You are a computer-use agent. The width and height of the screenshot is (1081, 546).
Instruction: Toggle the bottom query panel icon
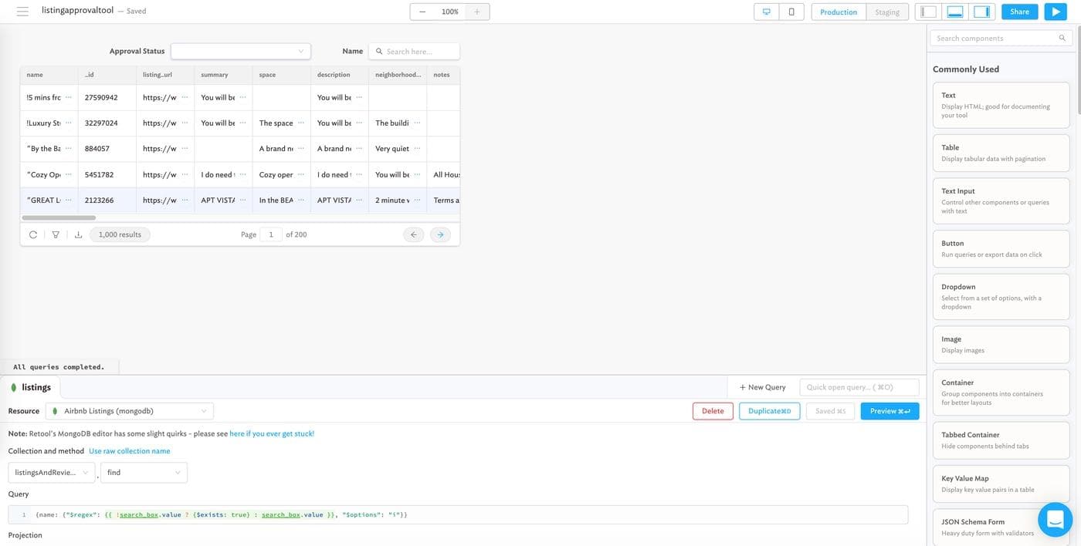pos(955,12)
